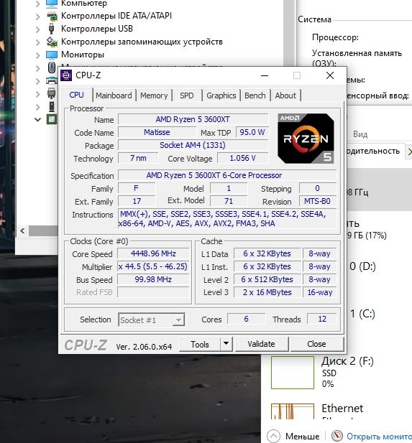Select Мониторы tree item
The image size is (412, 443).
(x=83, y=55)
